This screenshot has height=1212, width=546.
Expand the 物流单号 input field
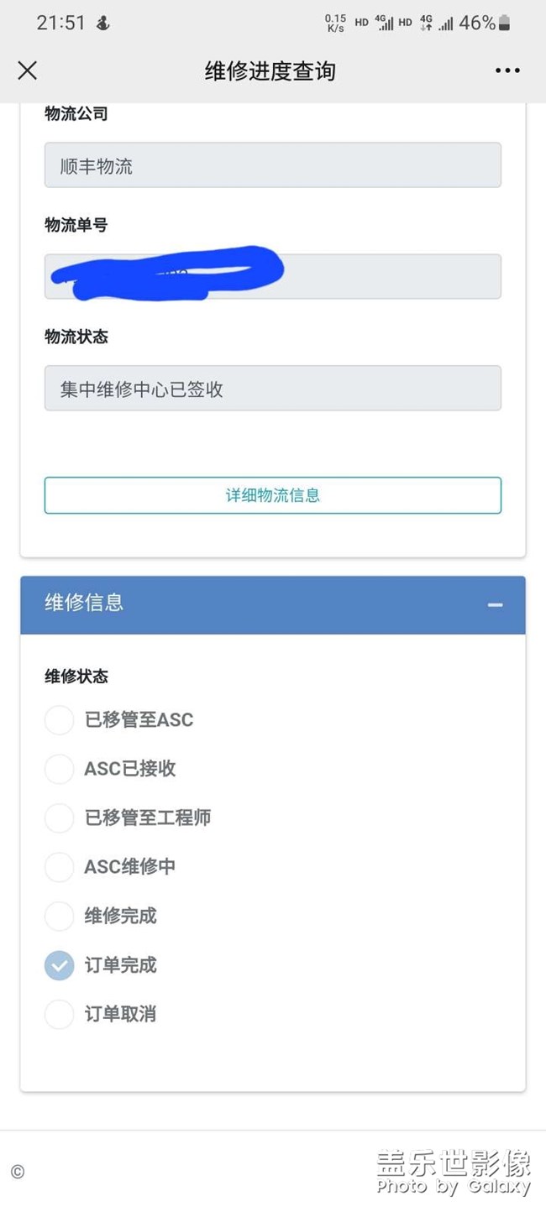(x=272, y=276)
